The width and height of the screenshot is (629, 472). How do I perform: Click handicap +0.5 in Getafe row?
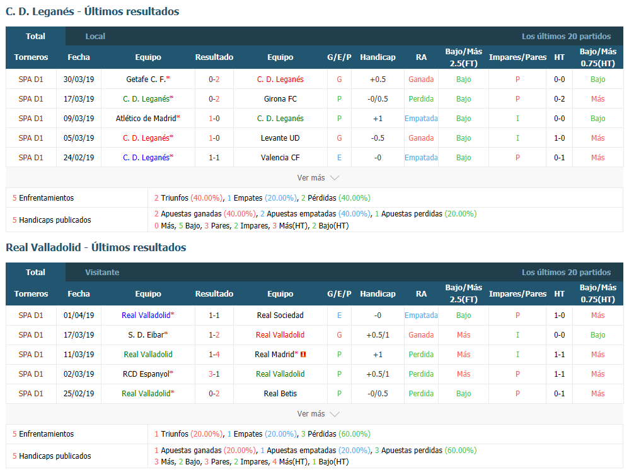click(x=378, y=79)
